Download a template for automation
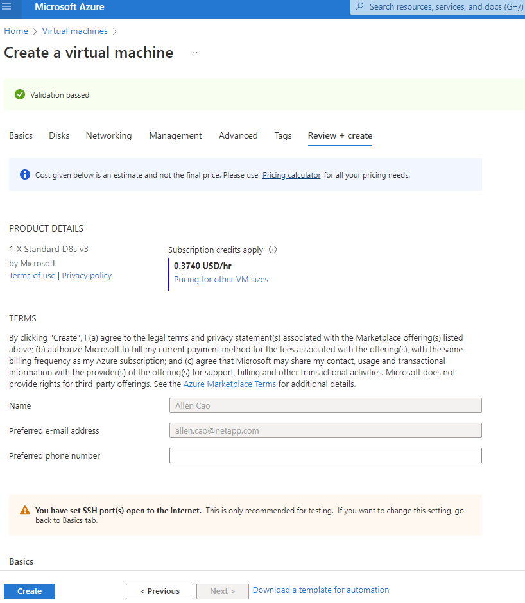The image size is (525, 603). 321,590
